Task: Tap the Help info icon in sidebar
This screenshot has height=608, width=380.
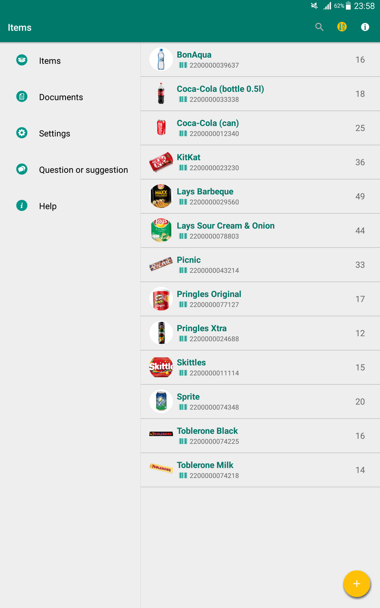Action: pyautogui.click(x=22, y=206)
